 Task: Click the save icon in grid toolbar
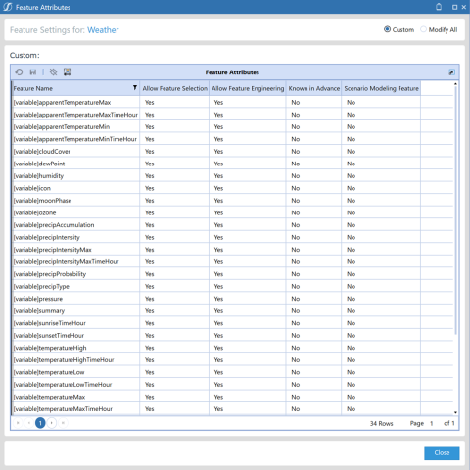tap(33, 72)
